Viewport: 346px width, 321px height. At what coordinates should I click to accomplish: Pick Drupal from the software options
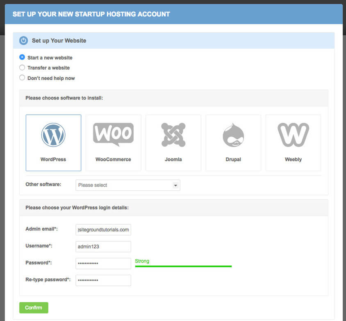[x=233, y=142]
